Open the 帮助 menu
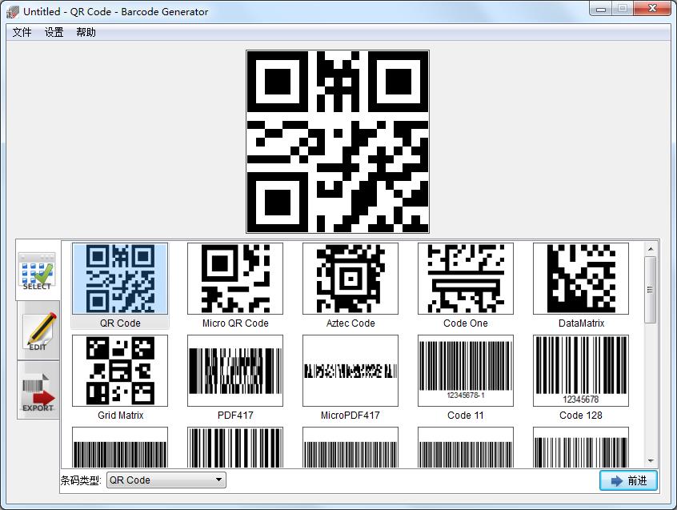This screenshot has width=677, height=510. [86, 32]
